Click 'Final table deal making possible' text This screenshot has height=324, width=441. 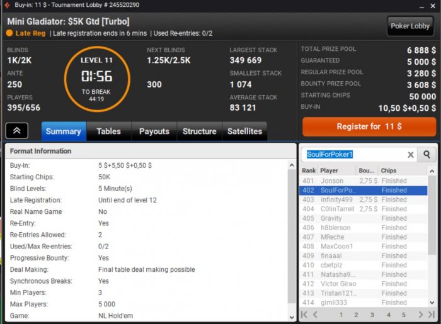point(147,269)
